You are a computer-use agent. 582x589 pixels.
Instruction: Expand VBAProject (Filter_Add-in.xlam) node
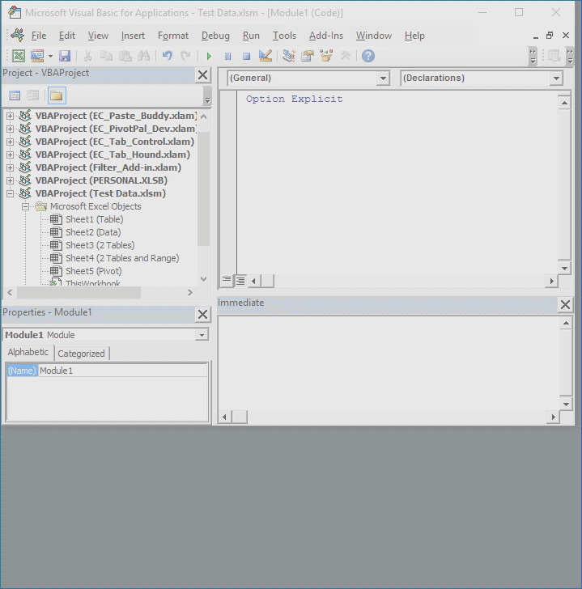(x=11, y=167)
